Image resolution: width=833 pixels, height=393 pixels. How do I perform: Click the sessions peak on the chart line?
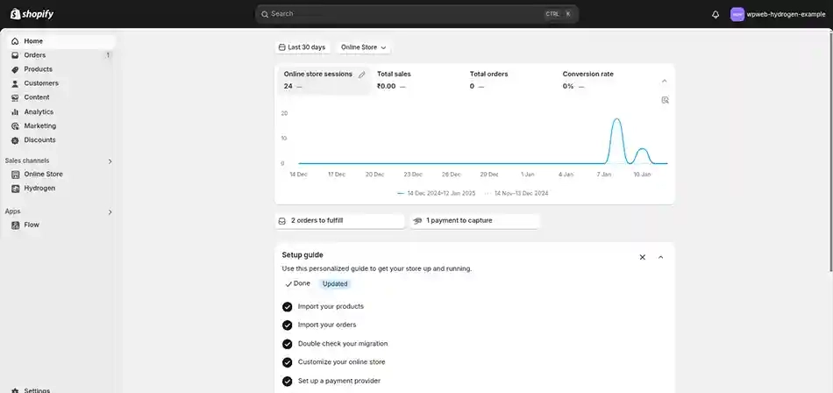pos(616,119)
